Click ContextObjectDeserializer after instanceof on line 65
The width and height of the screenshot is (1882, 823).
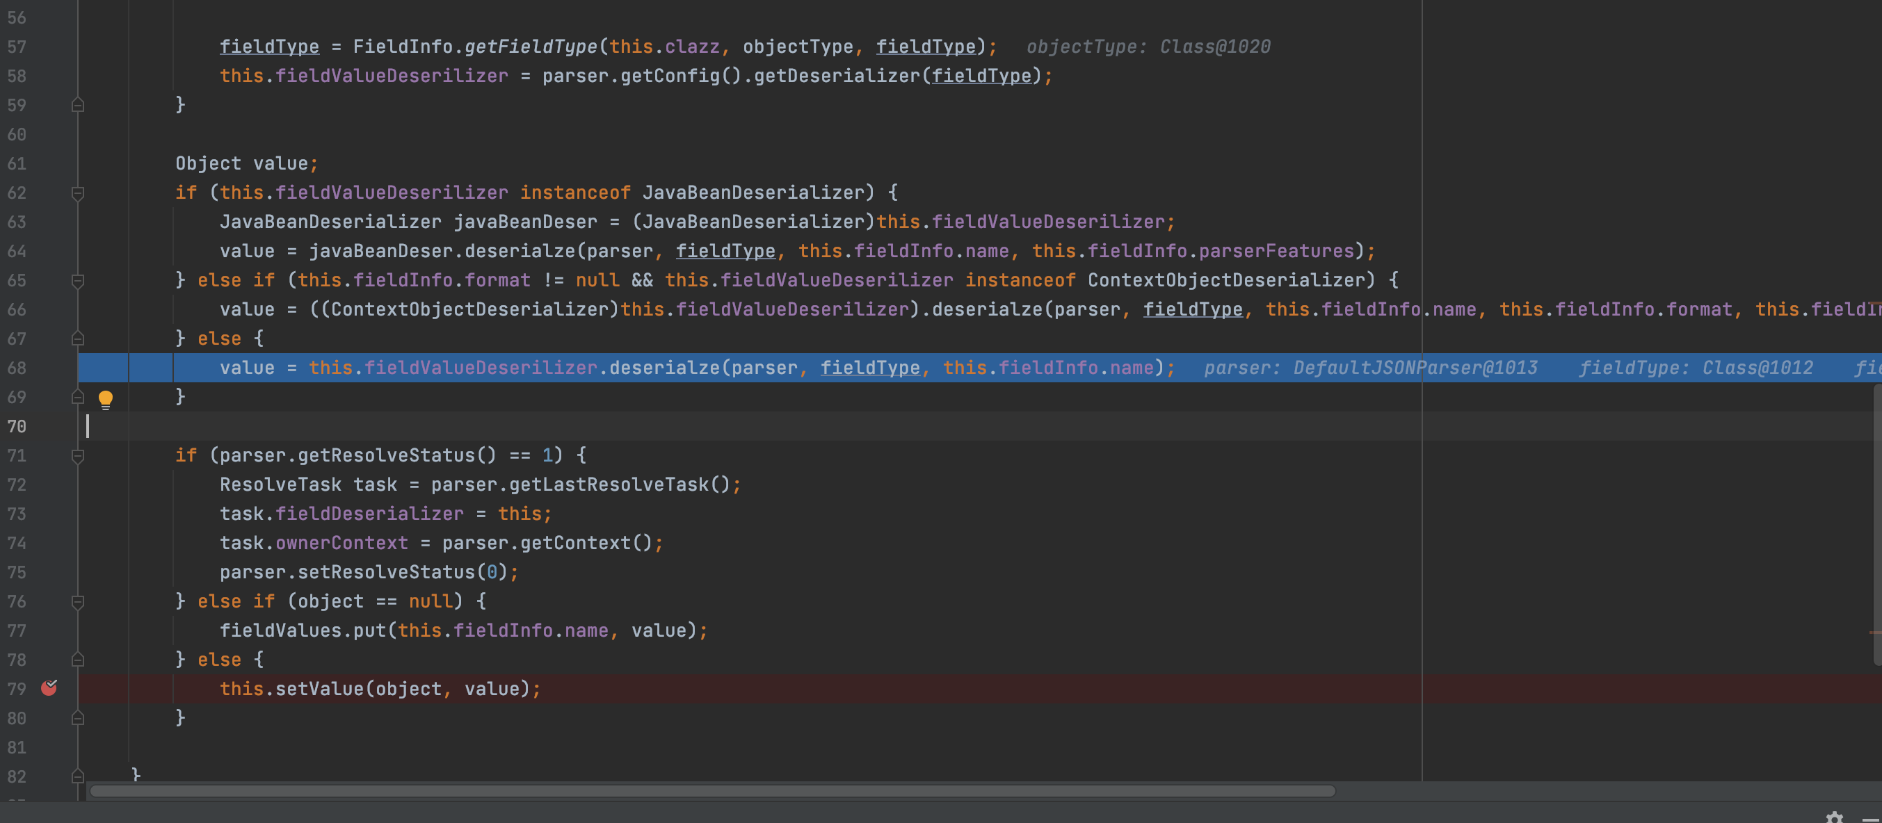coord(1226,280)
